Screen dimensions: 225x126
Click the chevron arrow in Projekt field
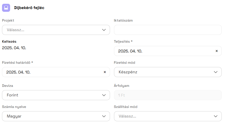[x=104, y=30]
